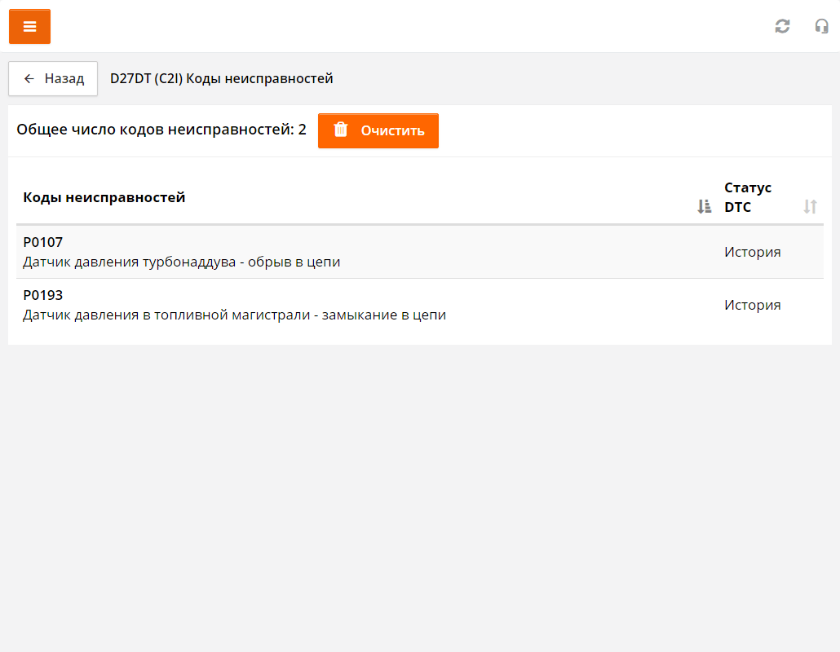This screenshot has width=840, height=652.
Task: Open the orange hamburger menu
Action: [x=29, y=27]
